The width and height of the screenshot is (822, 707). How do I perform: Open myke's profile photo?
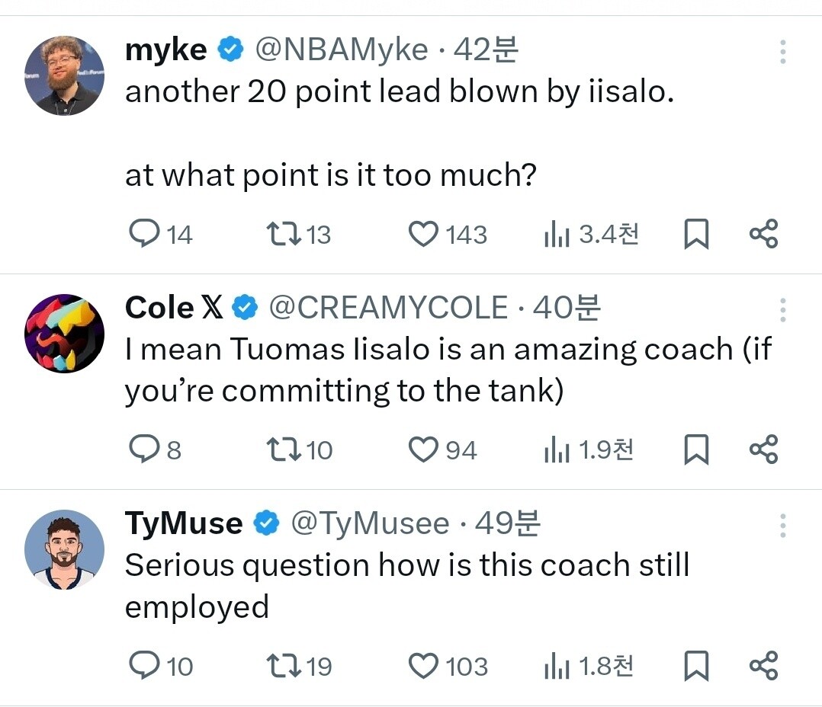click(64, 75)
